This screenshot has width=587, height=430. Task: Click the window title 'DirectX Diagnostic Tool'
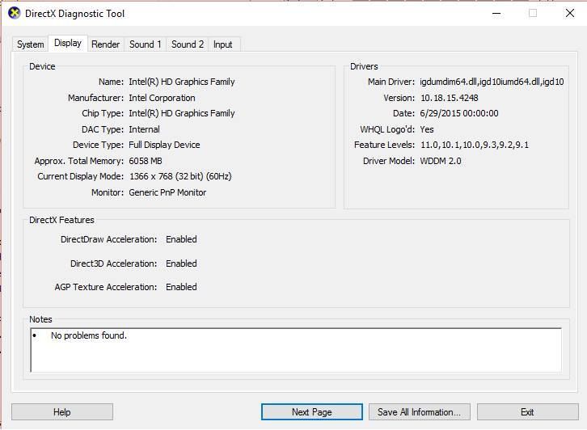(x=74, y=14)
